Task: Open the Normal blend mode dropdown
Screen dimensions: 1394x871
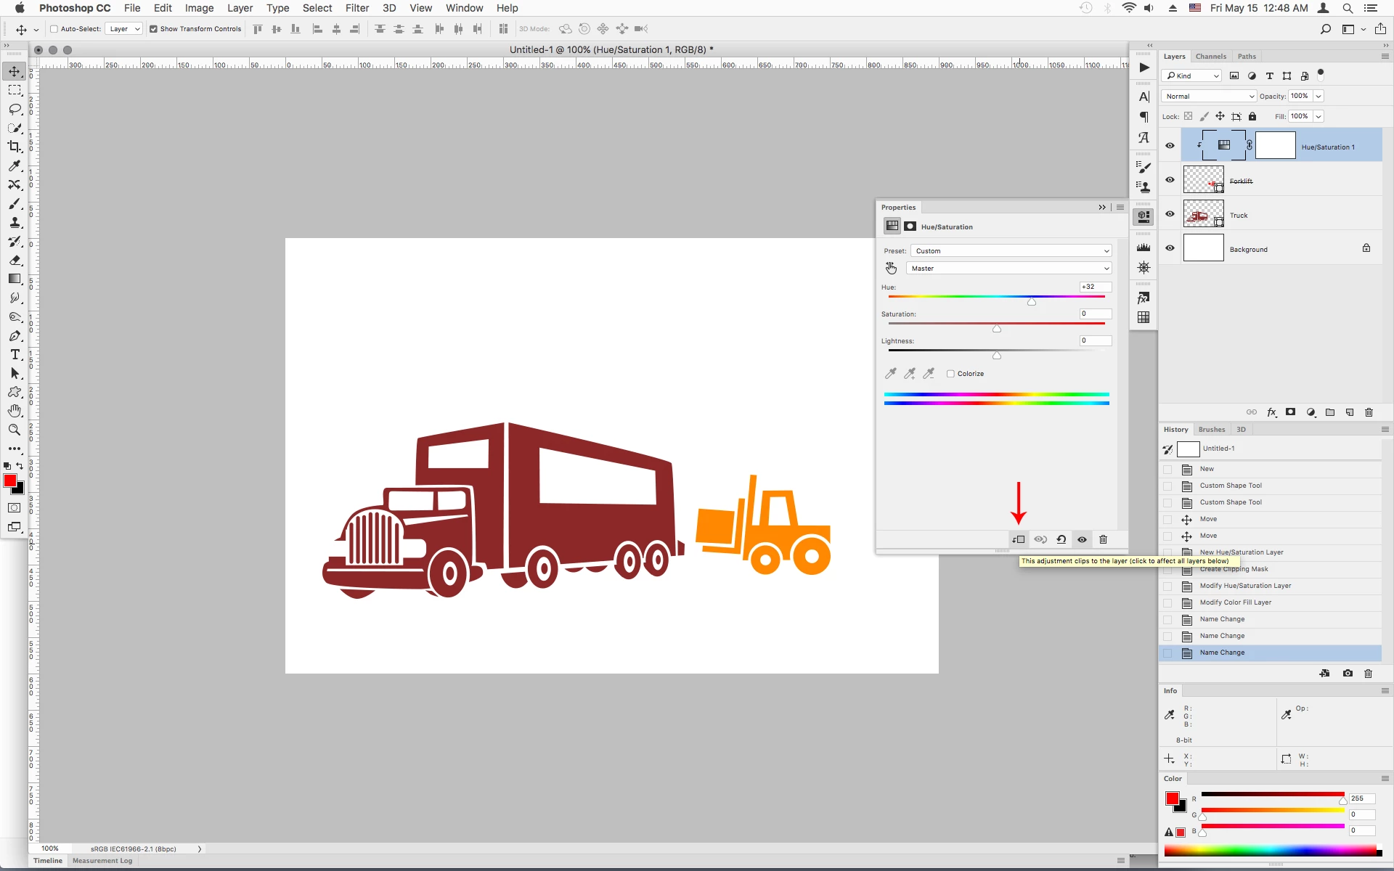Action: 1208,96
